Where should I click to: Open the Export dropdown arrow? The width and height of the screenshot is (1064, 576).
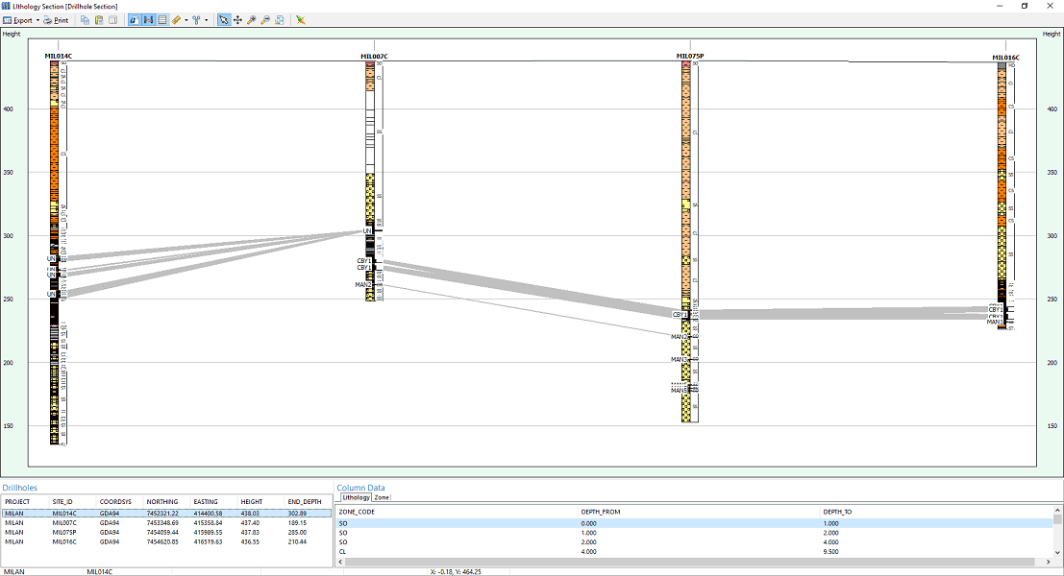pos(37,19)
